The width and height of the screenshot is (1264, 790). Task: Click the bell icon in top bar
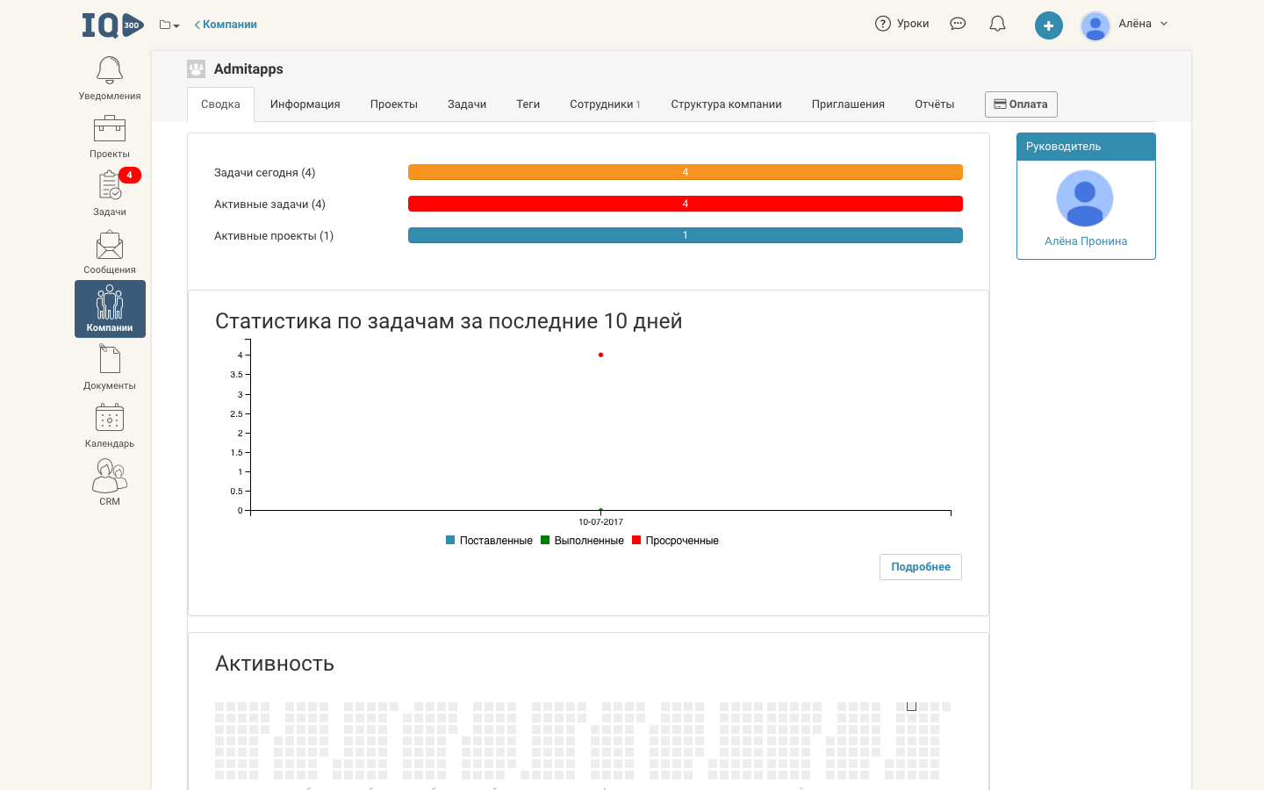(x=997, y=24)
